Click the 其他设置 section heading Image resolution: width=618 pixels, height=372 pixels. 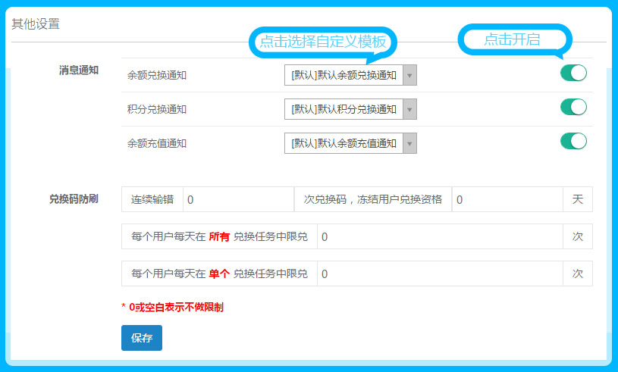tap(36, 23)
